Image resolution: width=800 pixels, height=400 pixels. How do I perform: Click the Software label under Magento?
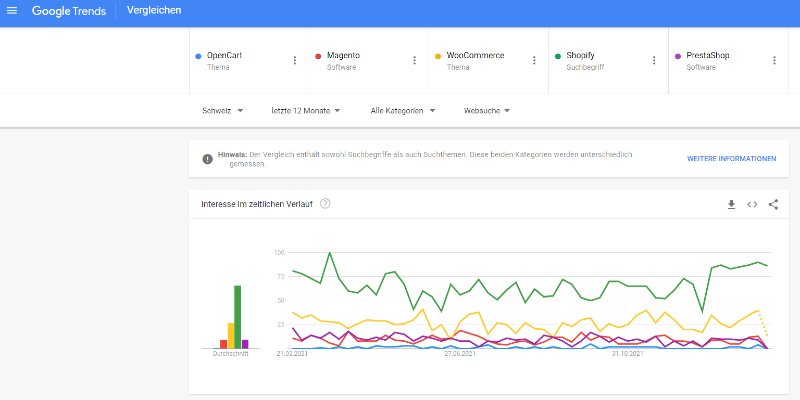(341, 67)
